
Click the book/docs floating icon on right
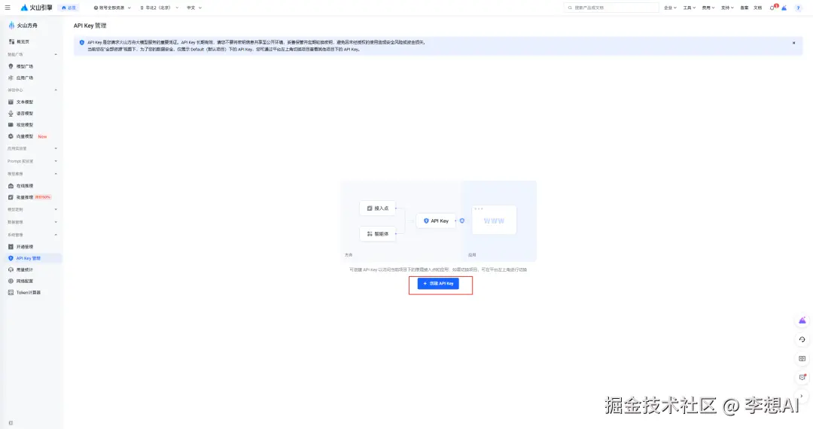point(802,358)
